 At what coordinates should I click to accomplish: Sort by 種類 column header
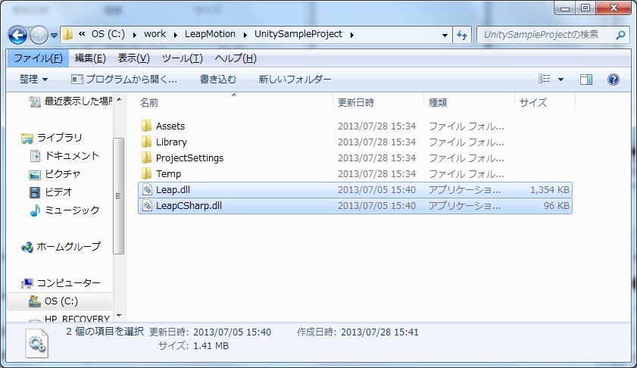pyautogui.click(x=438, y=103)
